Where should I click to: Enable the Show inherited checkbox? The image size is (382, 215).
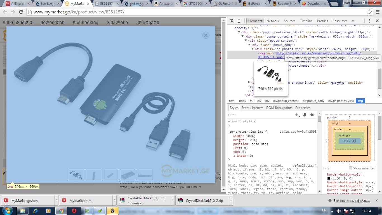point(350,168)
